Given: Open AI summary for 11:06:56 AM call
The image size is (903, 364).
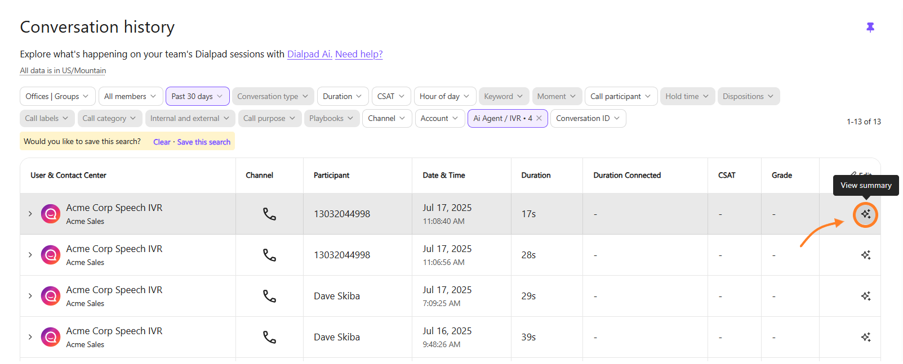Looking at the screenshot, I should (x=866, y=255).
